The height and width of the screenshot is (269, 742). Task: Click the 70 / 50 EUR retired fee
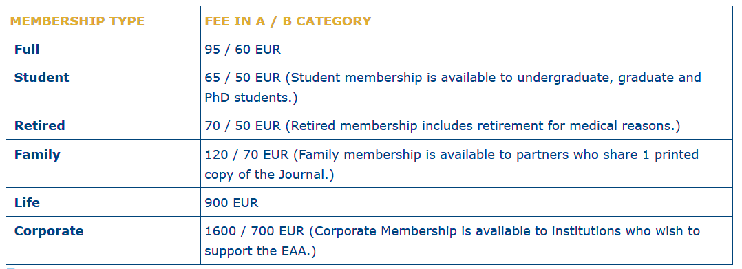pos(243,126)
